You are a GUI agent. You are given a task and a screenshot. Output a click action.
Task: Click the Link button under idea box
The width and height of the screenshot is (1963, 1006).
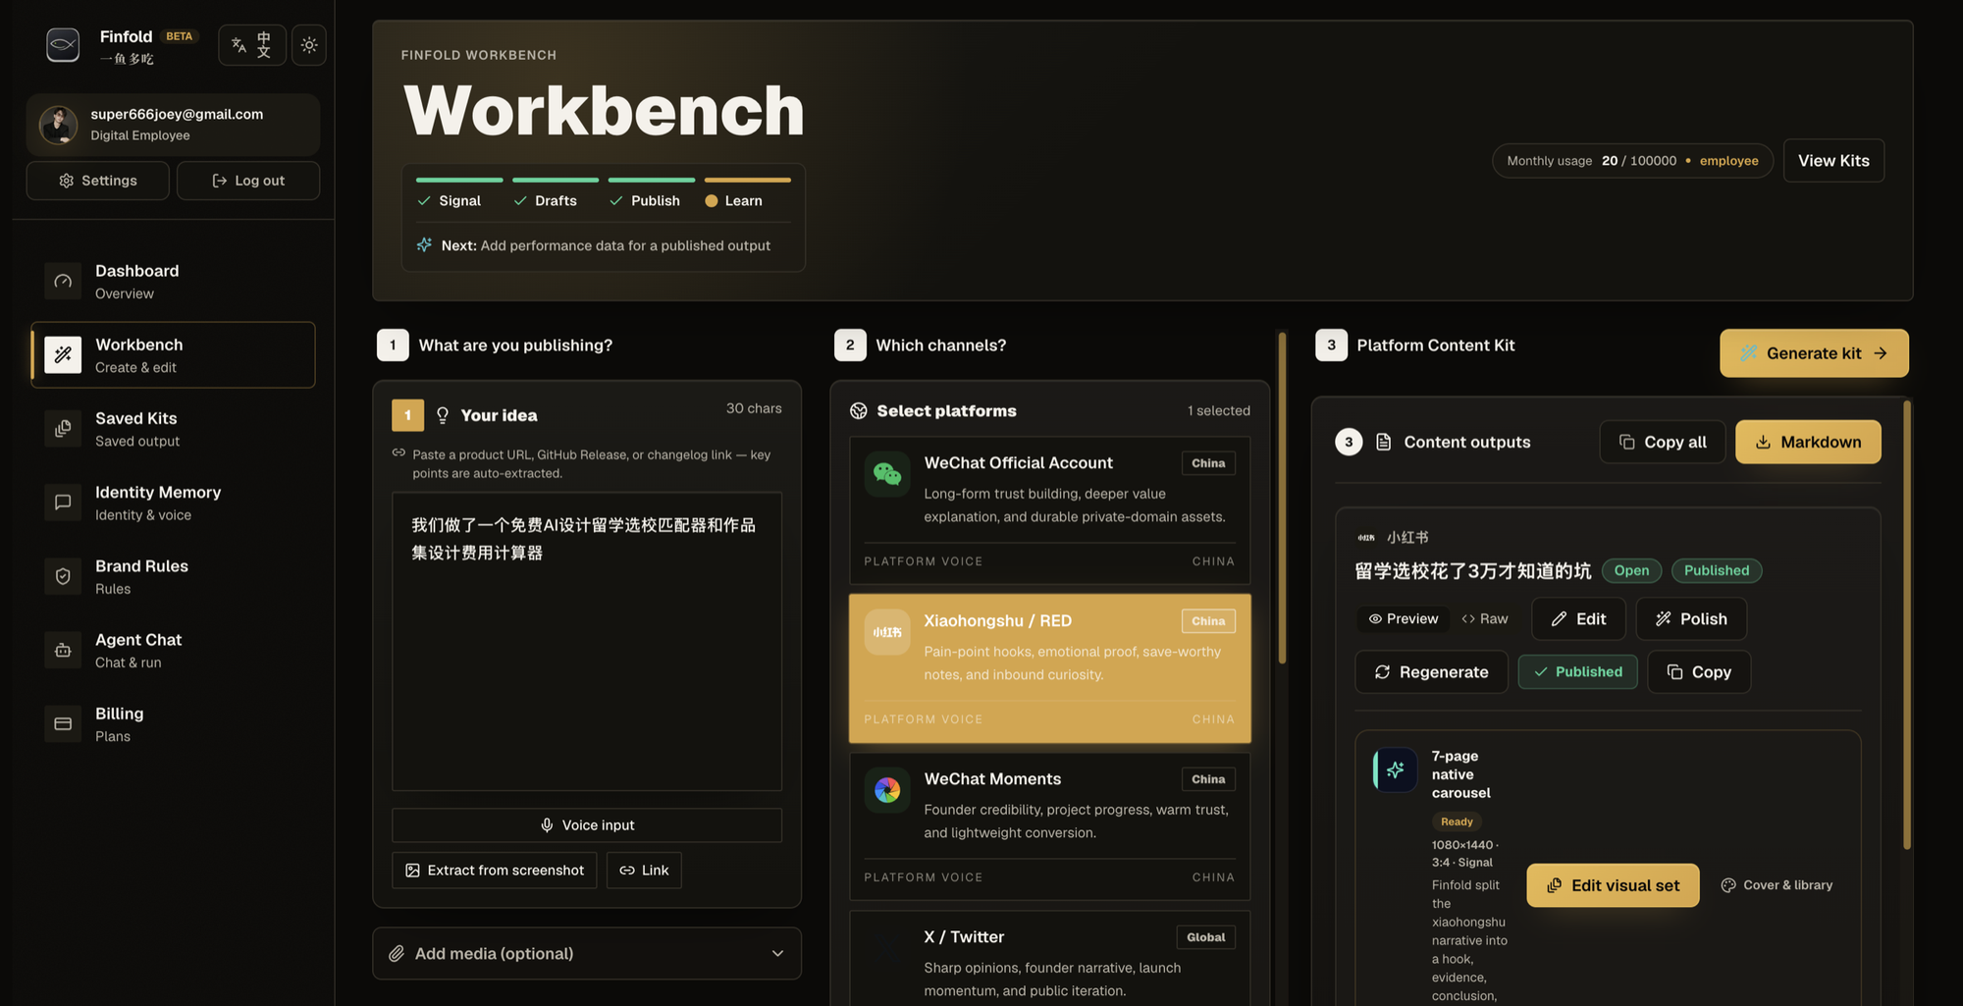click(x=644, y=871)
